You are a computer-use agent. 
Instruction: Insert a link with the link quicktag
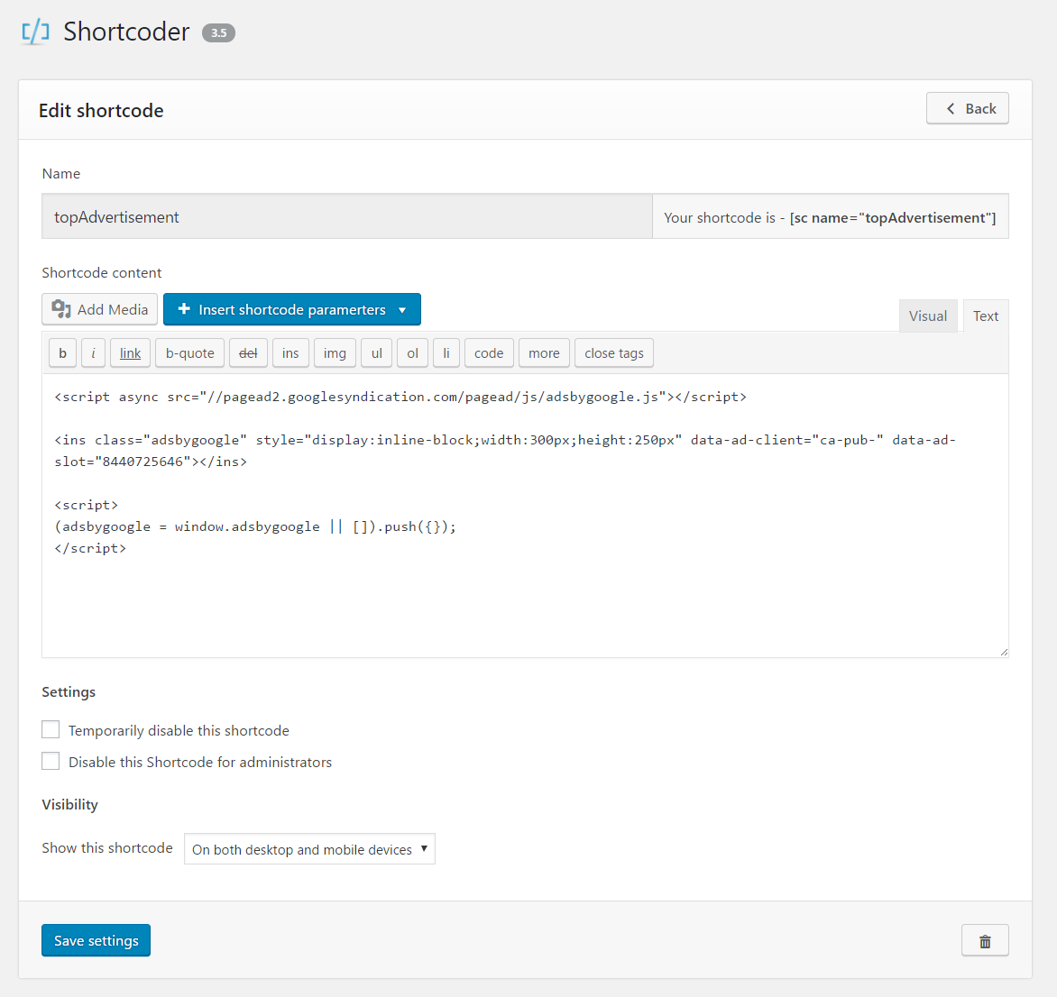[x=131, y=353]
